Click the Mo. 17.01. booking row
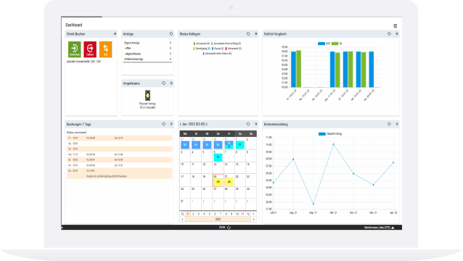The width and height of the screenshot is (463, 261). click(119, 154)
